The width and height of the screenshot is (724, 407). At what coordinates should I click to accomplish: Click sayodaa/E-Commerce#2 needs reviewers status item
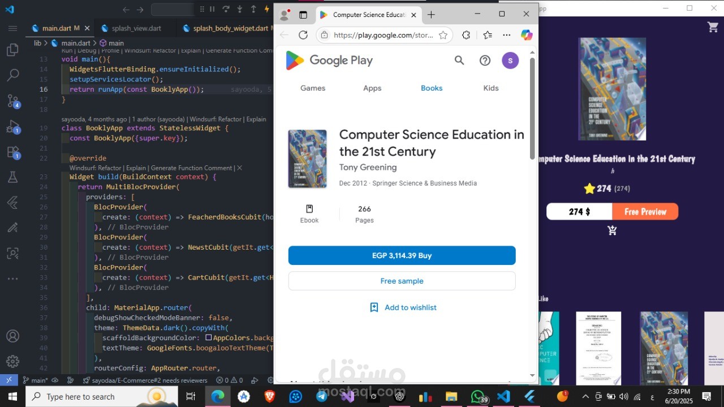click(145, 380)
